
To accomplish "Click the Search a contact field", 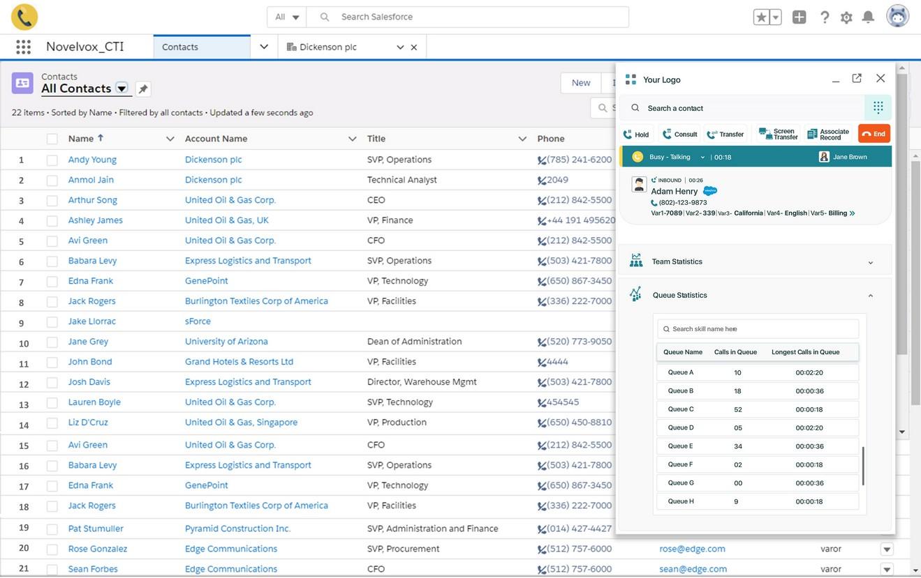I will tap(742, 108).
